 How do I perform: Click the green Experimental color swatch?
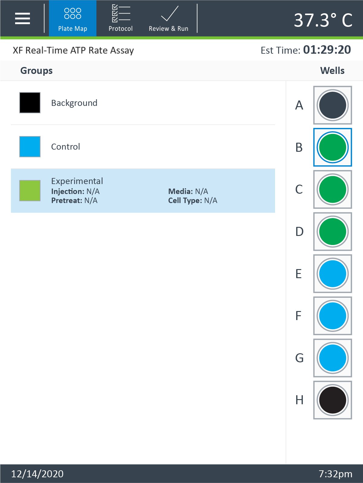click(x=30, y=191)
